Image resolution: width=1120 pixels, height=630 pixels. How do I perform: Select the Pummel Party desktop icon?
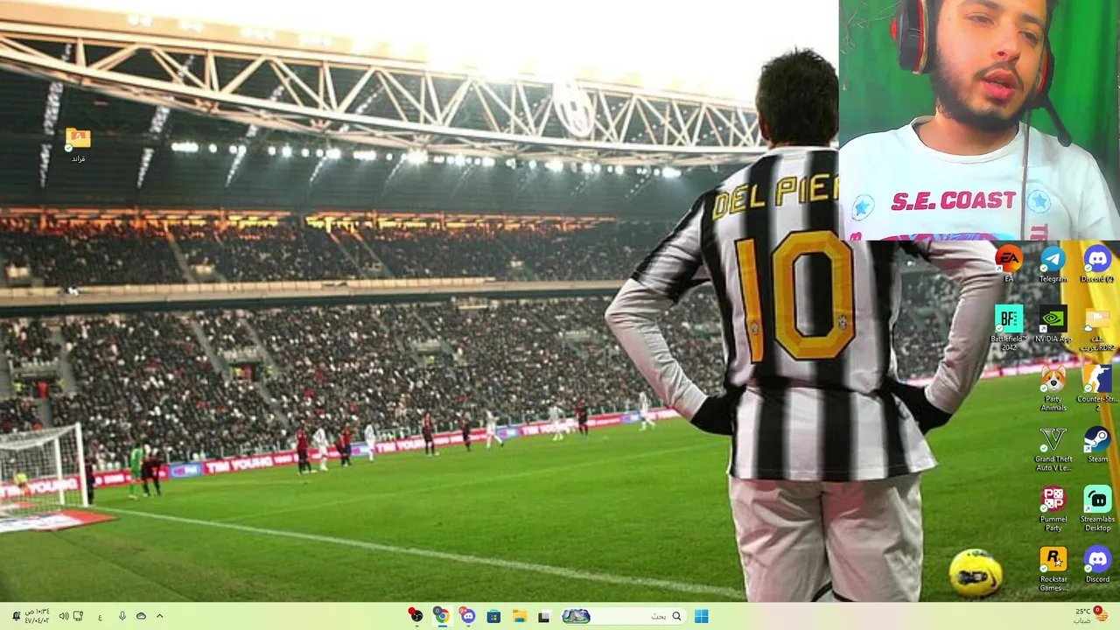pos(1053,508)
